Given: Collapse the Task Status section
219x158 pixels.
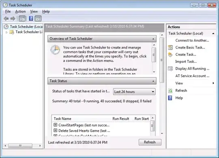Looking at the screenshot, I should [153, 81].
